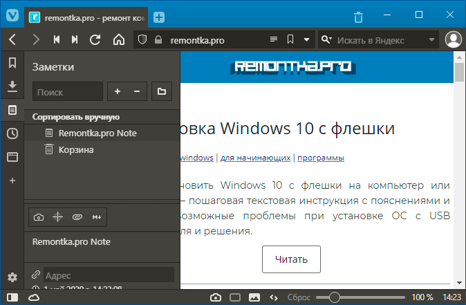Click the clock showing 14:23
The image size is (466, 305).
click(x=451, y=297)
